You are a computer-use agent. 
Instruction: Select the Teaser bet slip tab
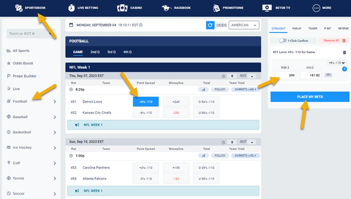[x=313, y=28]
